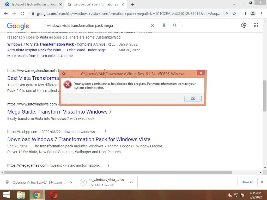This screenshot has height=200, width=267.
Task: Click the magnifier Google Search button
Action: (x=175, y=26)
